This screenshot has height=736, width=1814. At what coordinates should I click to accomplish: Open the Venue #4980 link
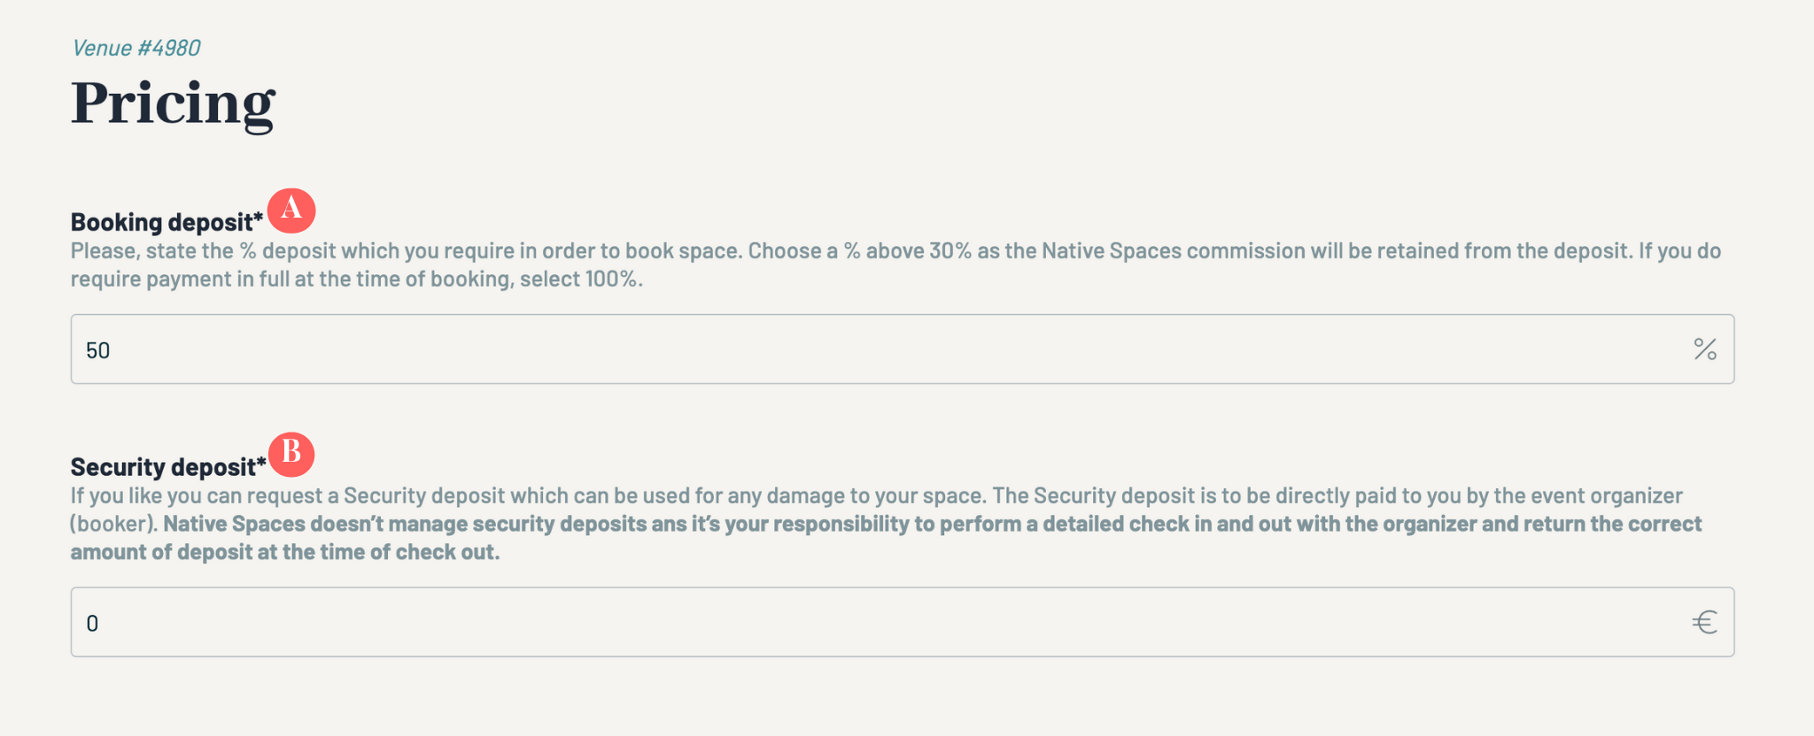136,48
